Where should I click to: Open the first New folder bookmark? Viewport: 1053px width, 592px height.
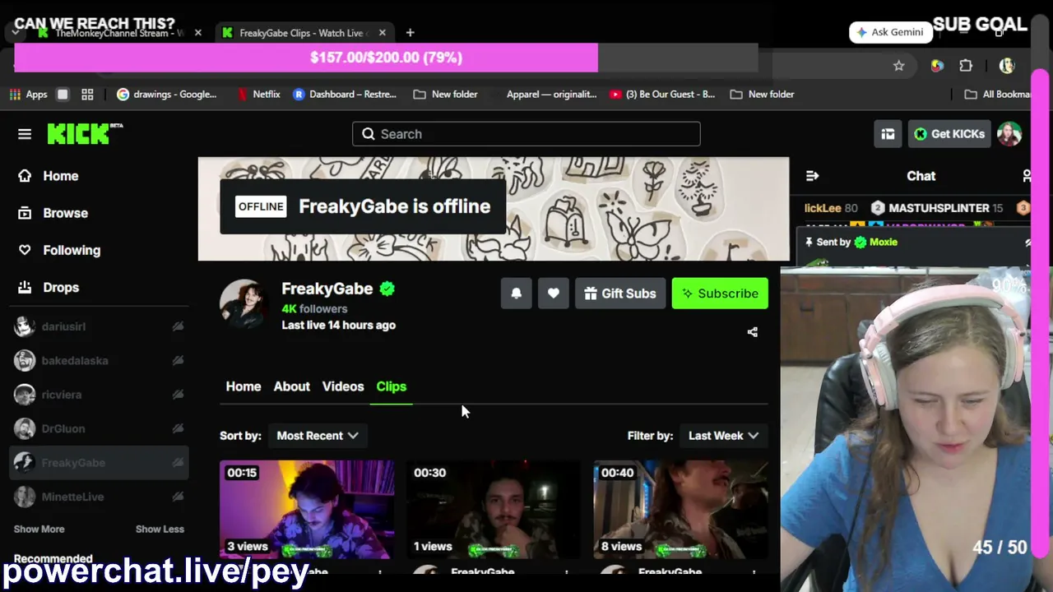pos(445,95)
